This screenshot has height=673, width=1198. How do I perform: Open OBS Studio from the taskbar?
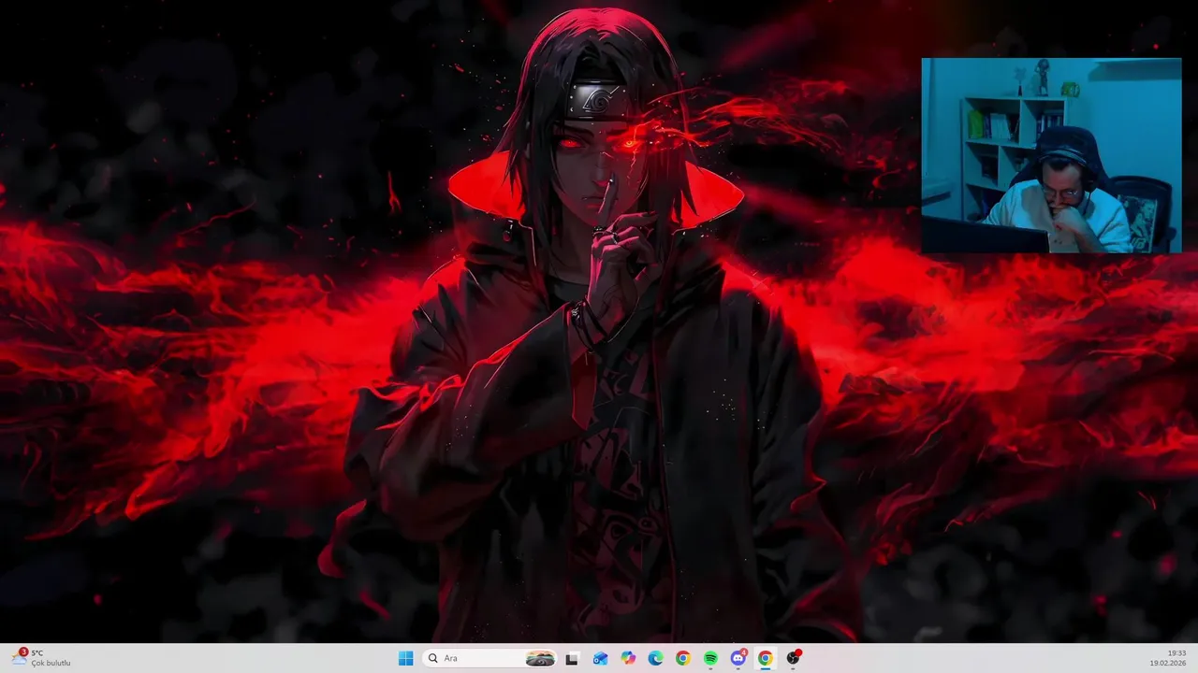pos(794,658)
